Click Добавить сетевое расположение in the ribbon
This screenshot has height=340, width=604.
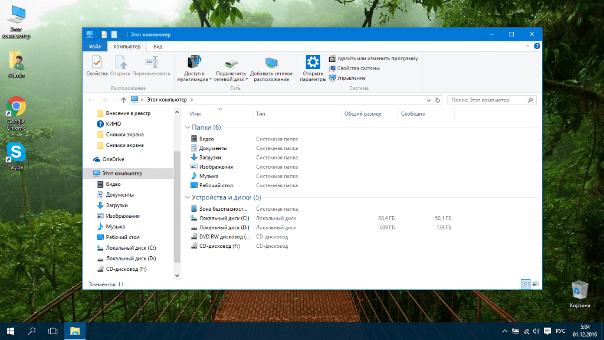(x=271, y=68)
